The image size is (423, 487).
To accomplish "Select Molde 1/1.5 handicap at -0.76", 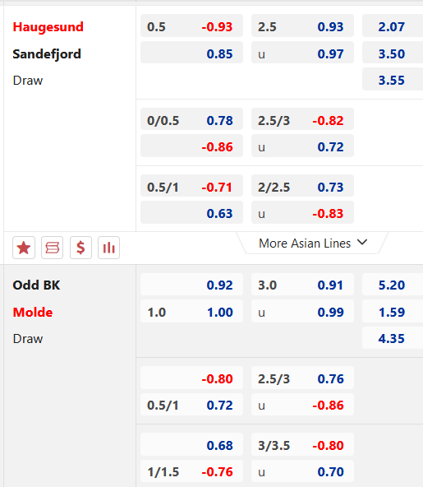I will coord(191,471).
